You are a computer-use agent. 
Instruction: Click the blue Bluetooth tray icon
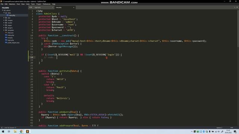204,131
